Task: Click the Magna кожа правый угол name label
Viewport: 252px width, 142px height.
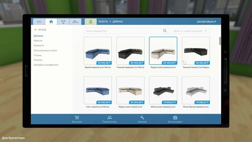Action: tap(163, 67)
